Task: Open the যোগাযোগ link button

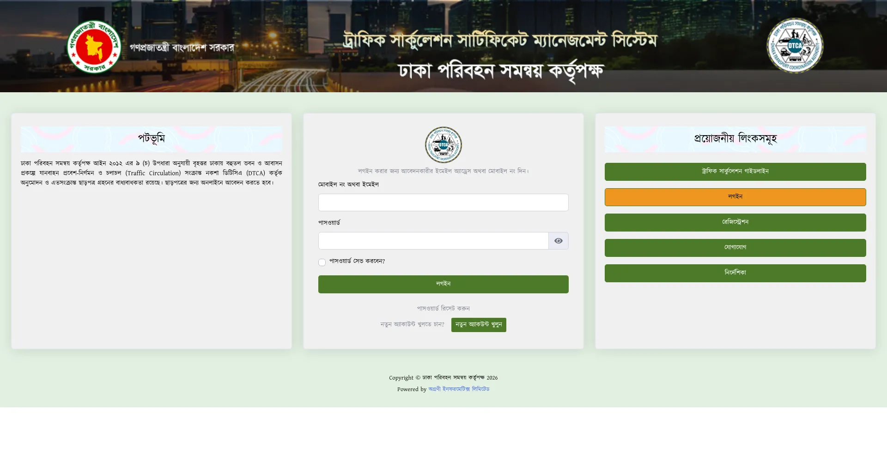Action: click(x=735, y=248)
